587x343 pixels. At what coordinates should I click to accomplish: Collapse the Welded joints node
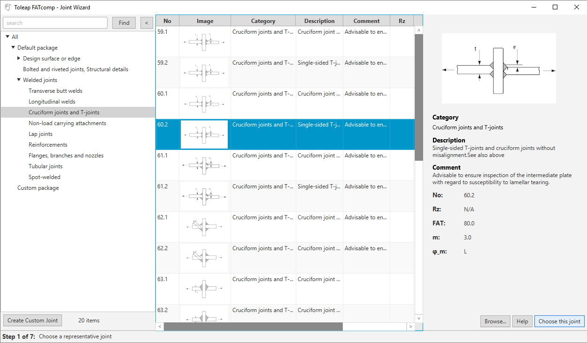[x=19, y=80]
